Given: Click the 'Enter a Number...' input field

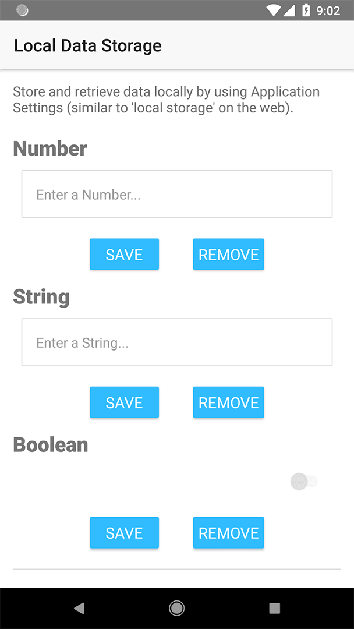Looking at the screenshot, I should [x=177, y=194].
